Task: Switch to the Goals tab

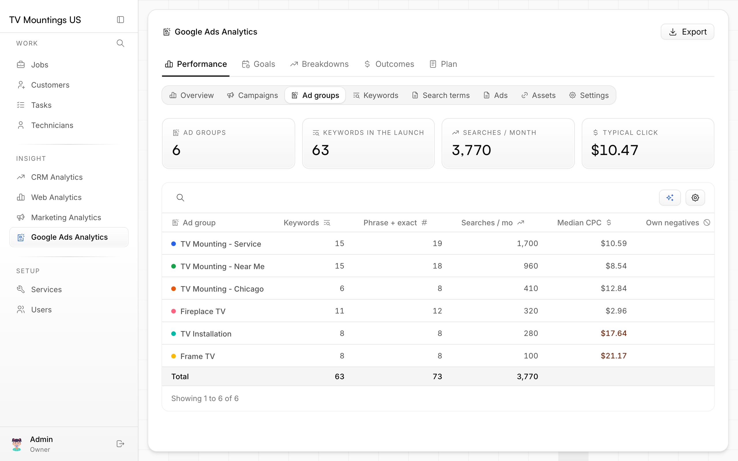Action: tap(259, 64)
